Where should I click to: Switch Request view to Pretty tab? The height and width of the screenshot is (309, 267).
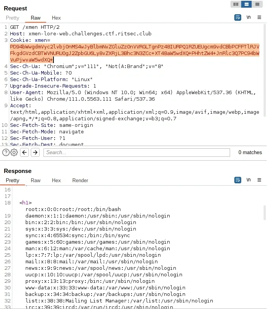(12, 18)
